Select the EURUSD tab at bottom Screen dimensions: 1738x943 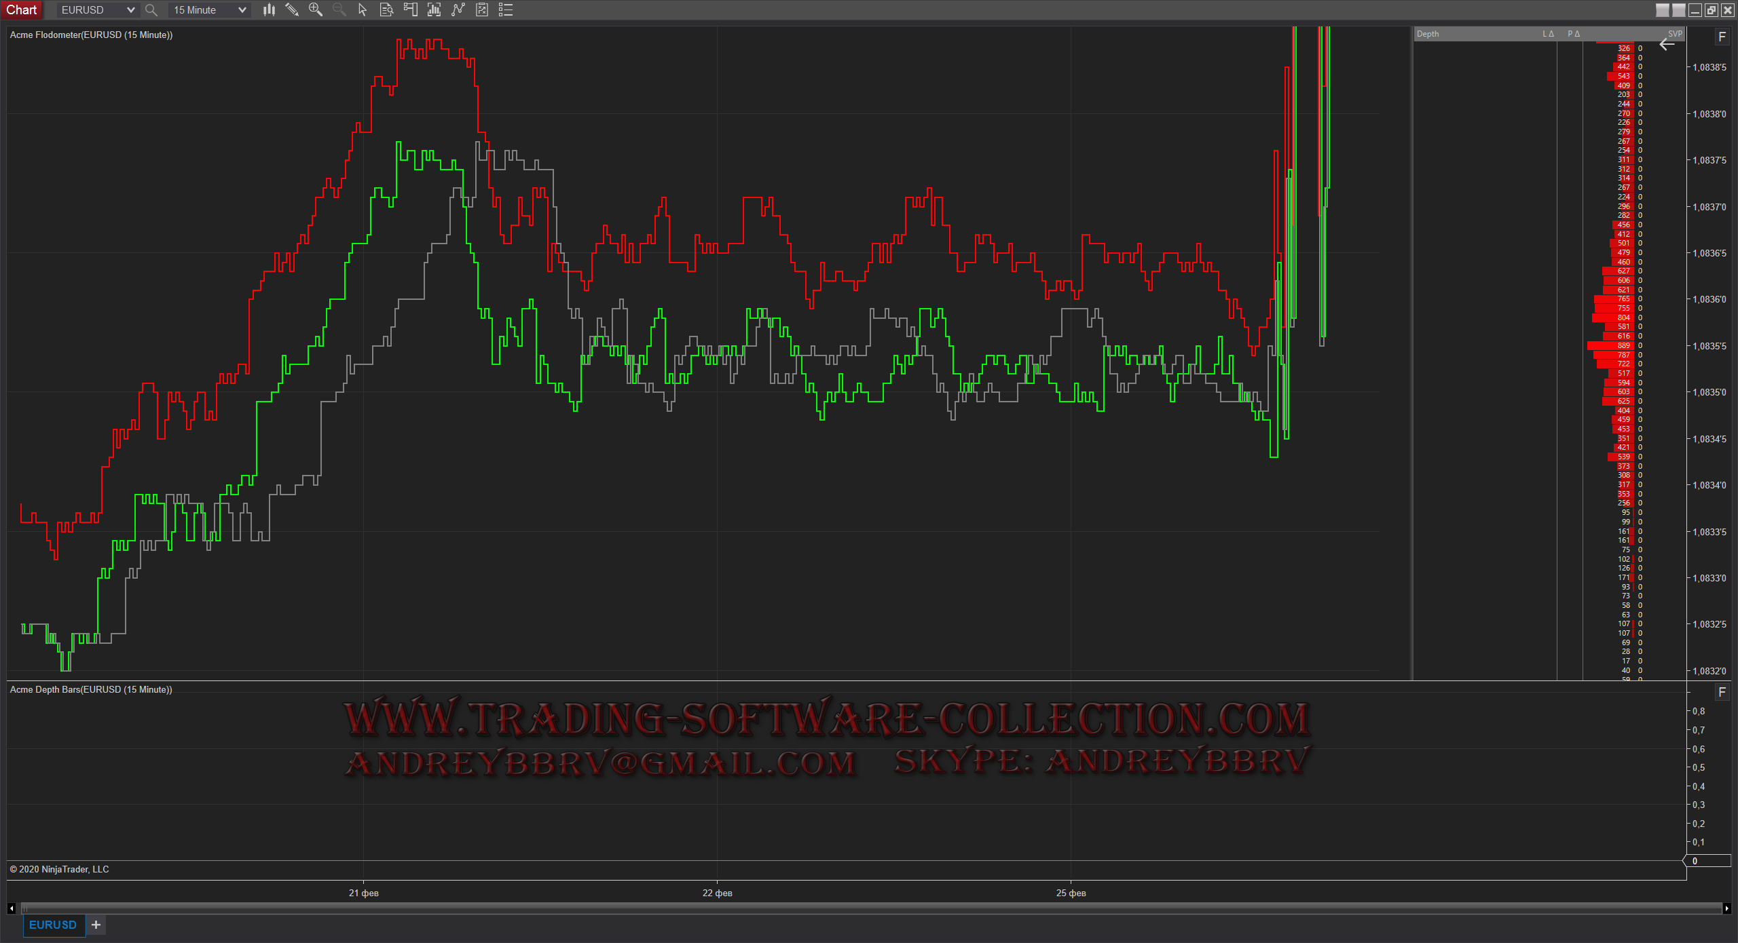[53, 925]
